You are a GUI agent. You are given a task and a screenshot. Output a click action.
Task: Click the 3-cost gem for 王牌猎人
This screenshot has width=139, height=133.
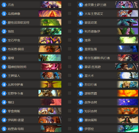(x=4, y=76)
